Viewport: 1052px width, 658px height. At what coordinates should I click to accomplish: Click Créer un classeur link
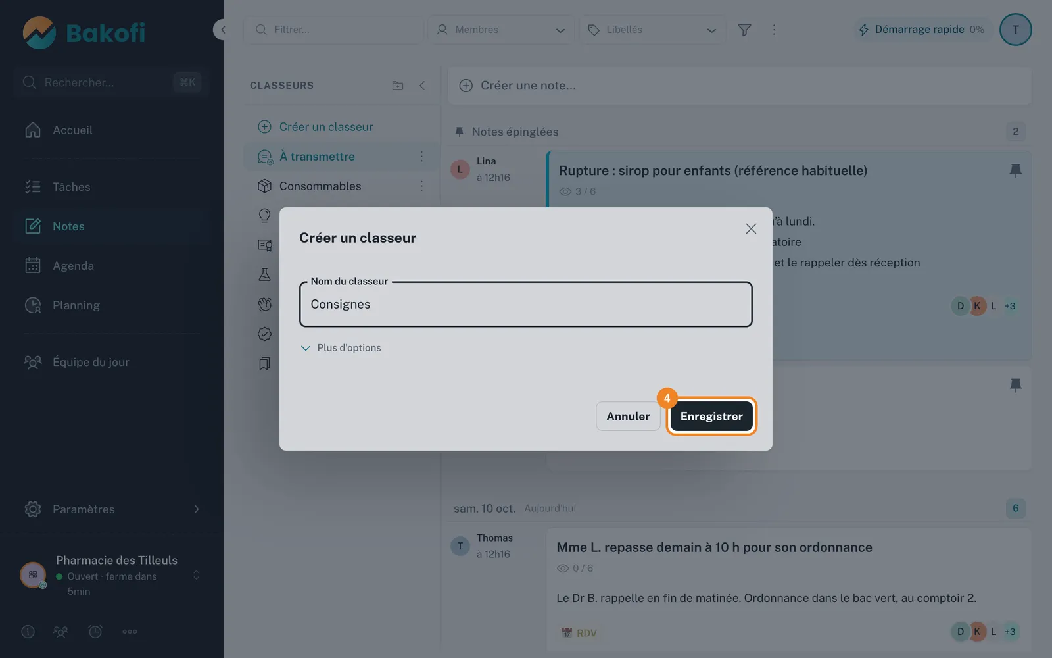(316, 127)
